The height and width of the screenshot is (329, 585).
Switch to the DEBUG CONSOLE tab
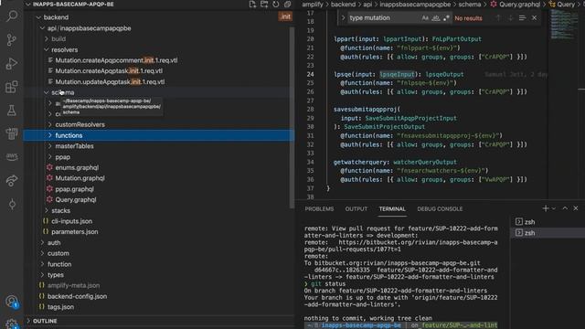point(440,209)
